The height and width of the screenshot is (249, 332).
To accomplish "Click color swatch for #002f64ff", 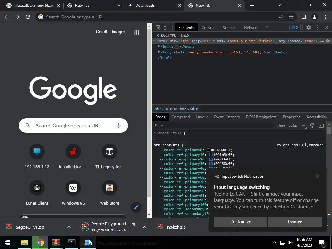I will 211,159.
